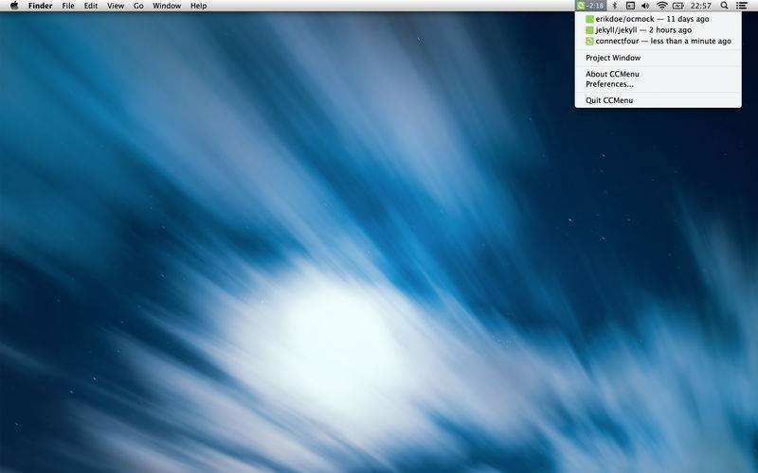
Task: Select the erikdoe/ocmock project entry
Action: (658, 19)
